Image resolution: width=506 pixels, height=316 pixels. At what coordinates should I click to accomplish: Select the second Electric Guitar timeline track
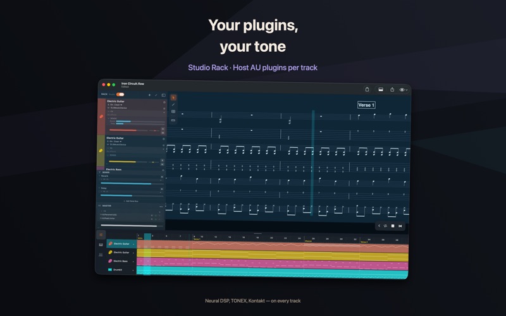[121, 252]
